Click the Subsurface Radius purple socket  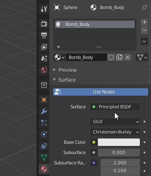tap(94, 163)
